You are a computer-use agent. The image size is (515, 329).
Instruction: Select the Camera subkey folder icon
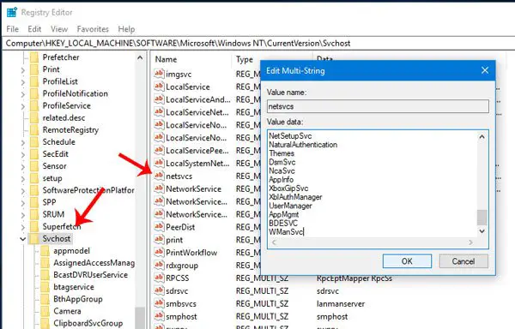tap(45, 311)
